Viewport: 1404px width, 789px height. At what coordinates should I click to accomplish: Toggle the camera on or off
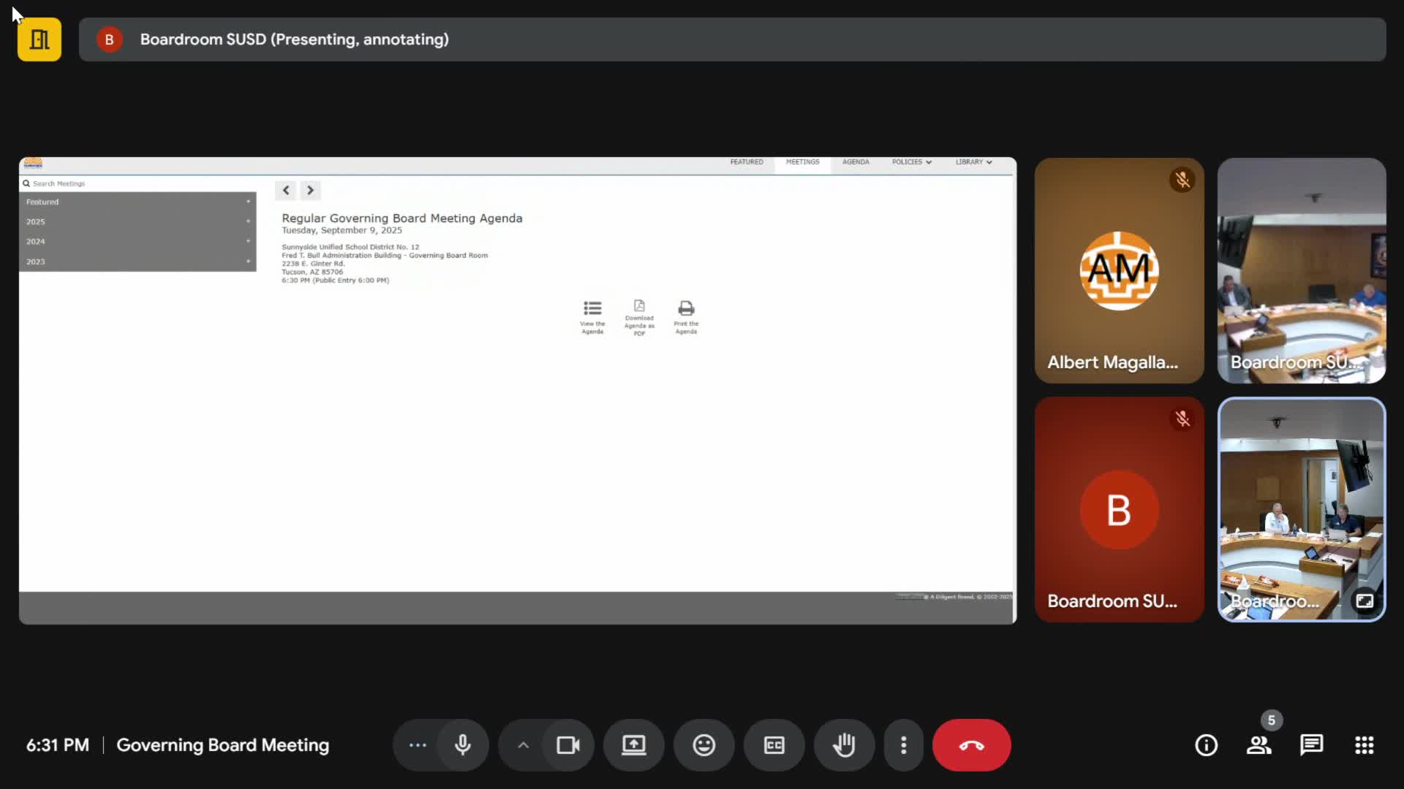[567, 745]
